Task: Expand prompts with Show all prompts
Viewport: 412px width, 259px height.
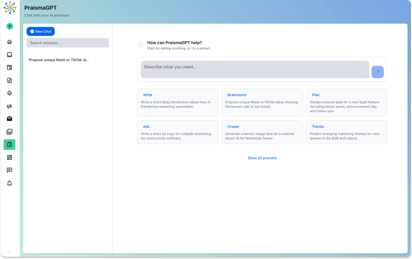Action: pyautogui.click(x=262, y=158)
